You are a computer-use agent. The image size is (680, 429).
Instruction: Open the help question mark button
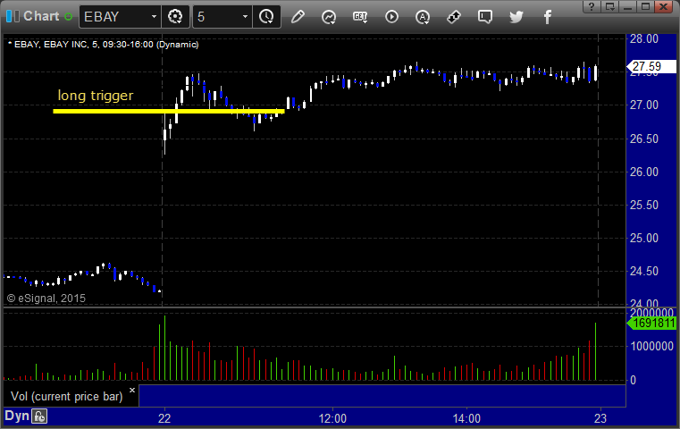pyautogui.click(x=592, y=6)
